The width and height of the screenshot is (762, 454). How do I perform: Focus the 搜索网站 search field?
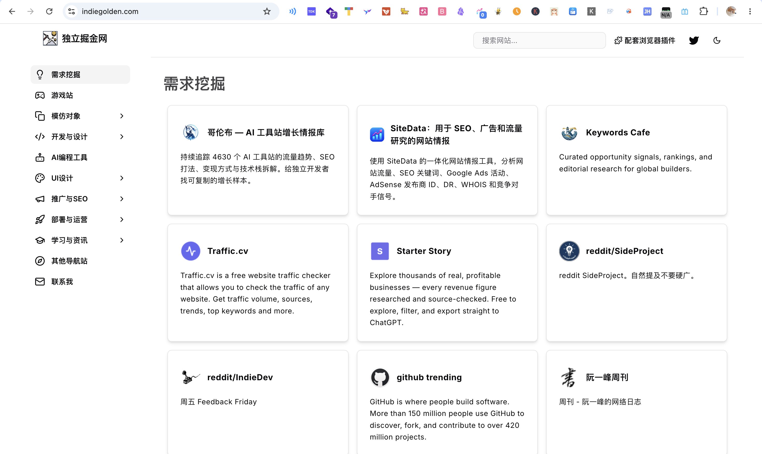(539, 40)
